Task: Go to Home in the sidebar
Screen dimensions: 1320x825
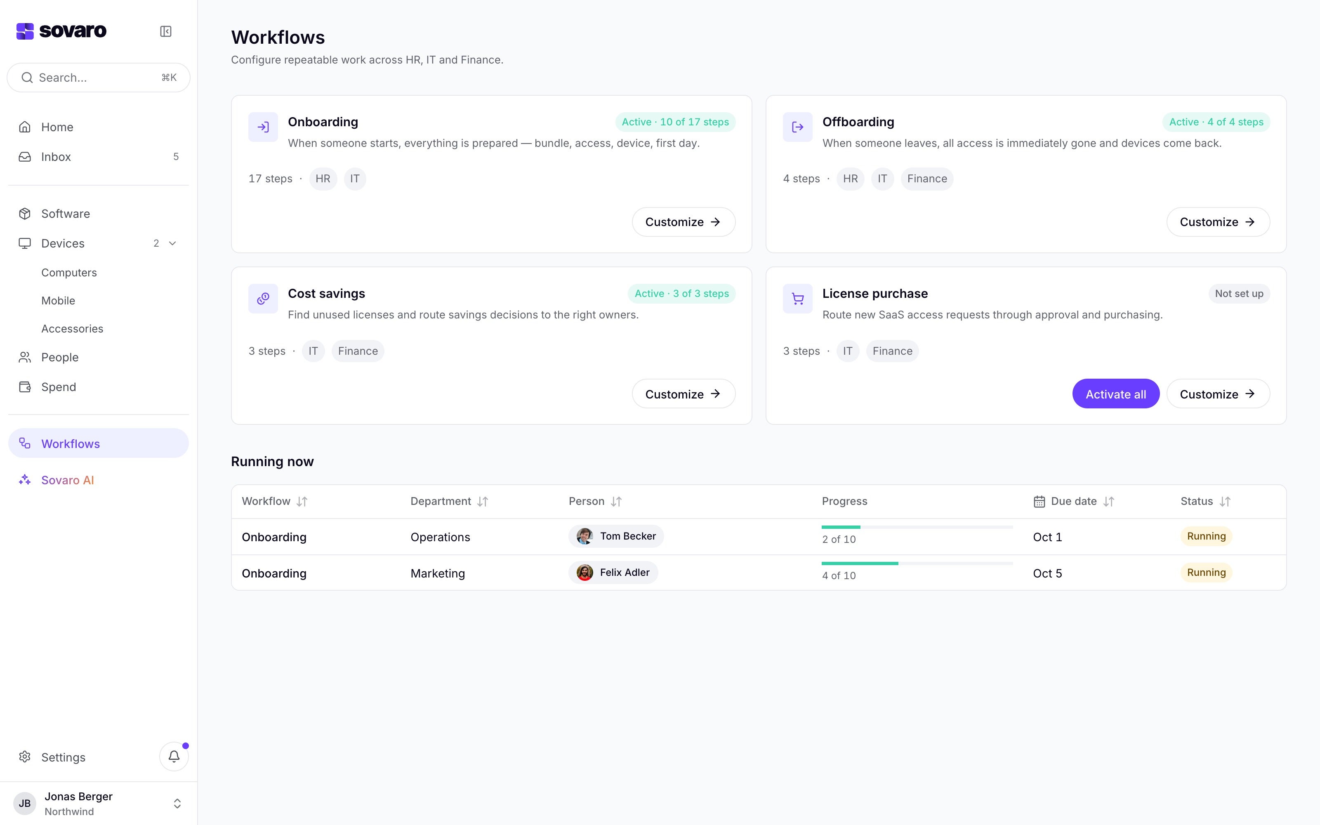Action: 98,127
